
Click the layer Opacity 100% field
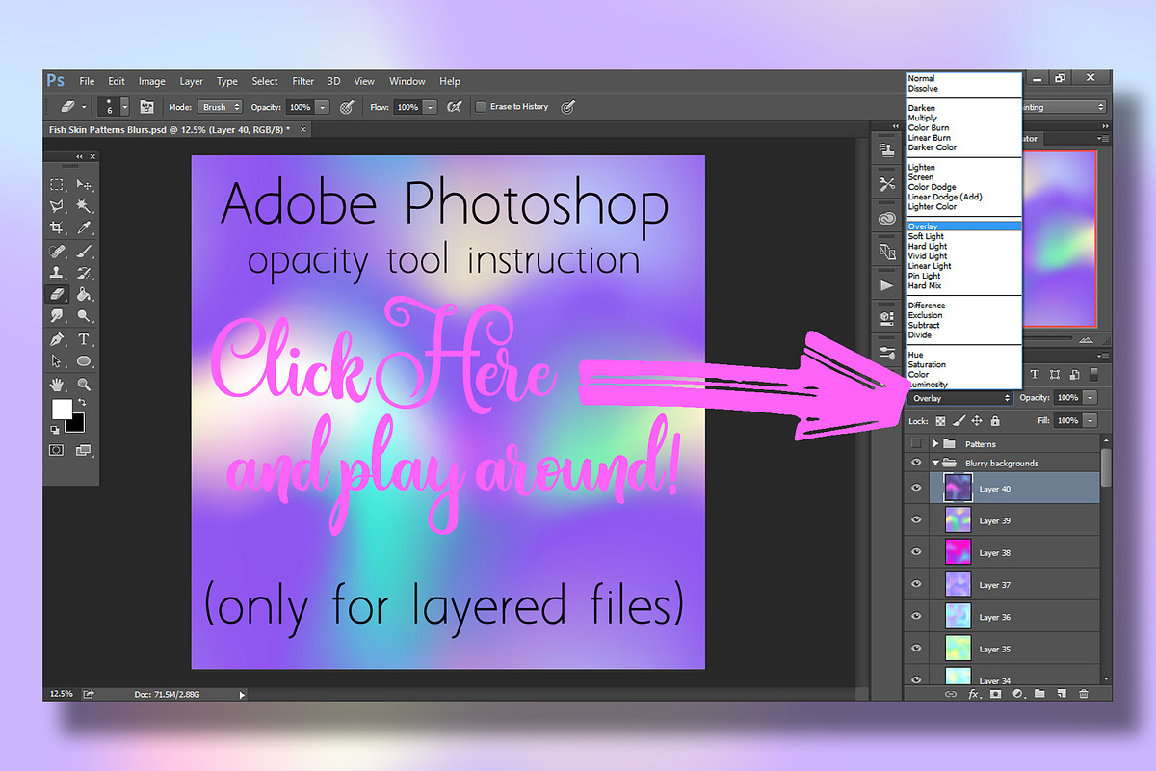(1067, 398)
